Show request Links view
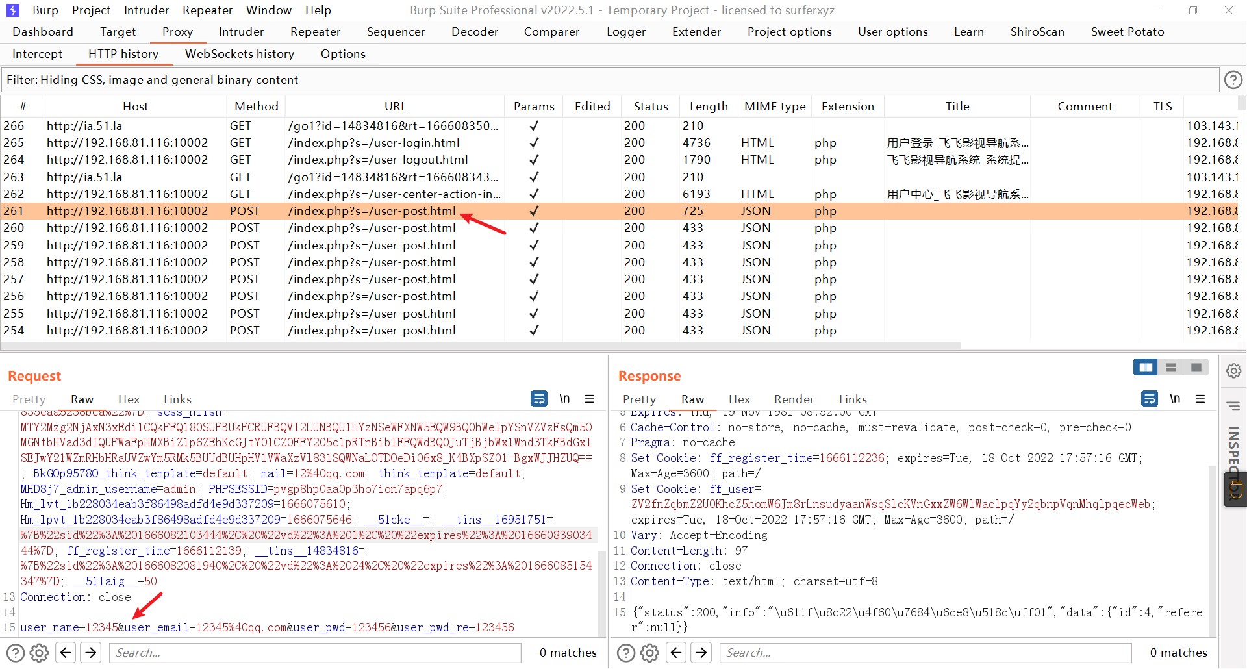 tap(177, 399)
